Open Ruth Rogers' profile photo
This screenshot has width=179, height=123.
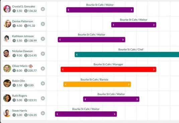(7, 98)
